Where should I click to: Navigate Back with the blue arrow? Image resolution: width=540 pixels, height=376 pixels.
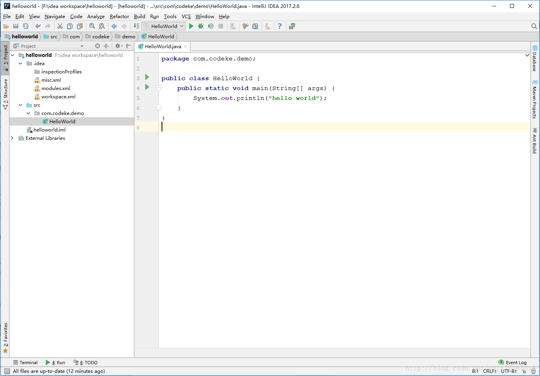point(114,26)
